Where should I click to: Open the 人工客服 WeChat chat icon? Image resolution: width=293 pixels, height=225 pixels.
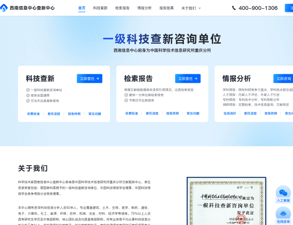[283, 193]
